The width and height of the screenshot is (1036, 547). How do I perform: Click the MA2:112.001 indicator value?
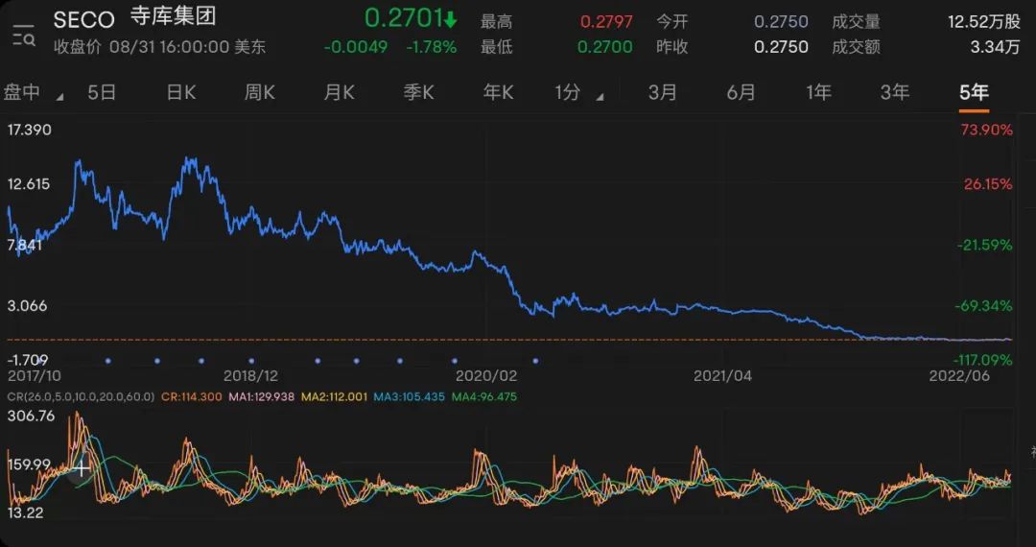tap(335, 397)
